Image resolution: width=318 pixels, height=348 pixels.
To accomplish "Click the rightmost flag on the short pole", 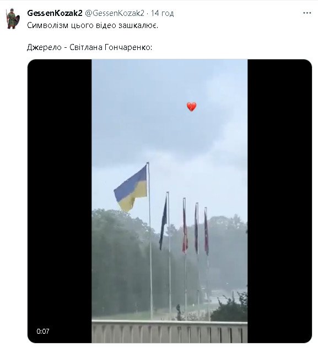I will pos(206,232).
